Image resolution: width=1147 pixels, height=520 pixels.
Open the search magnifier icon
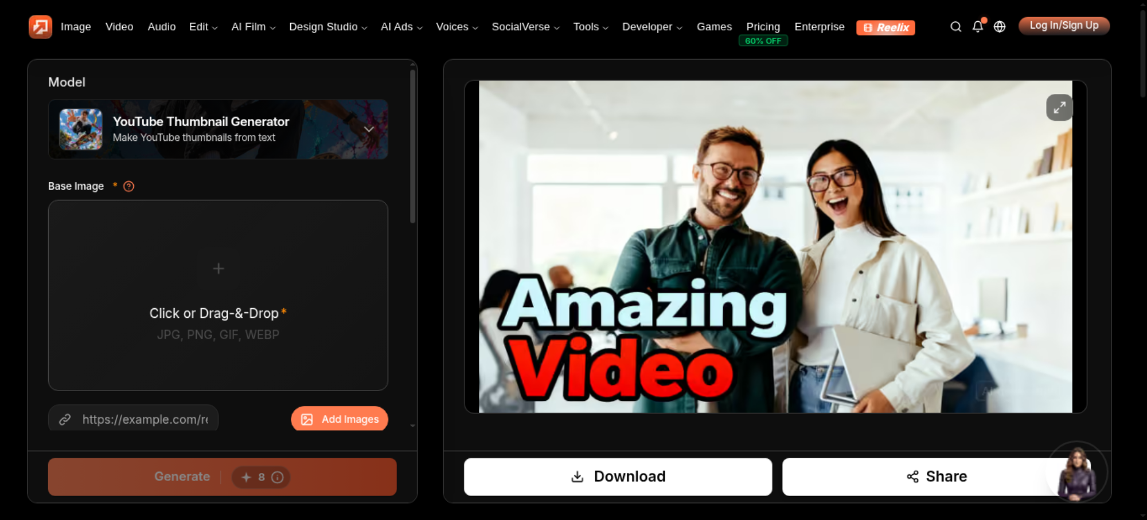pyautogui.click(x=955, y=26)
